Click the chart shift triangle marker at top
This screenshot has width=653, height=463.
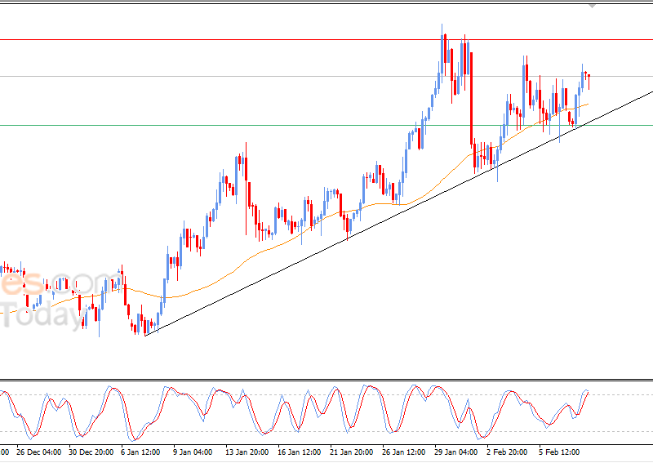point(593,5)
